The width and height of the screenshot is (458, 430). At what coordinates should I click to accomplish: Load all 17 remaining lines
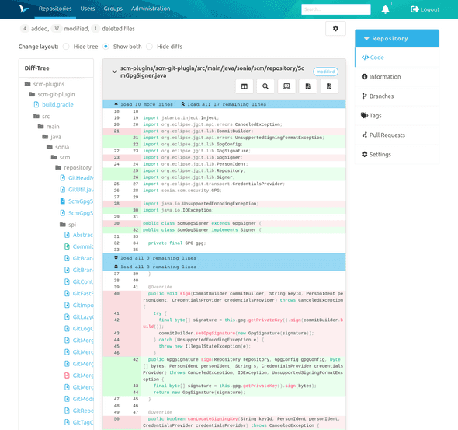(224, 104)
